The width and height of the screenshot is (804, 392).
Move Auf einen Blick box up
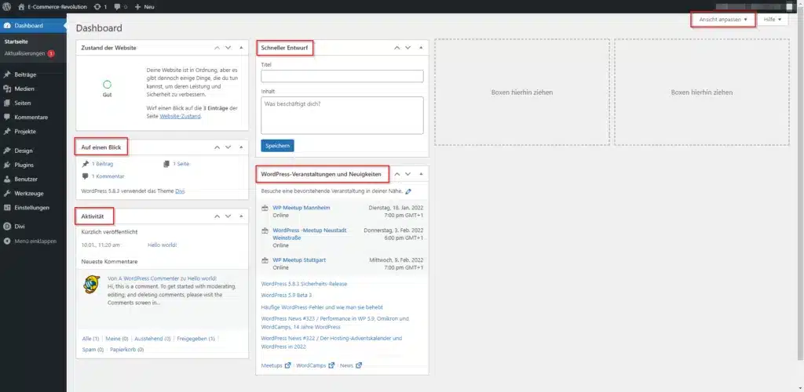point(217,147)
